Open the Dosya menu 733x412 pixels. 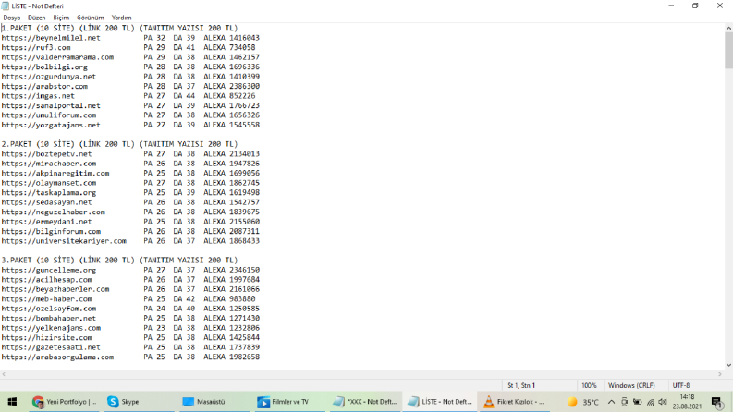[x=12, y=18]
